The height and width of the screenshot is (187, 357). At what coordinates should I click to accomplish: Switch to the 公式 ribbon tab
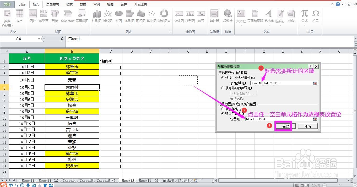point(69,4)
